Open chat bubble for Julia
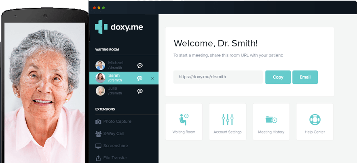 point(140,91)
